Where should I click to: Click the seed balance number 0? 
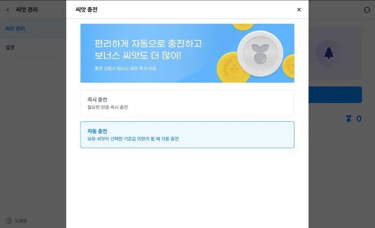click(359, 119)
